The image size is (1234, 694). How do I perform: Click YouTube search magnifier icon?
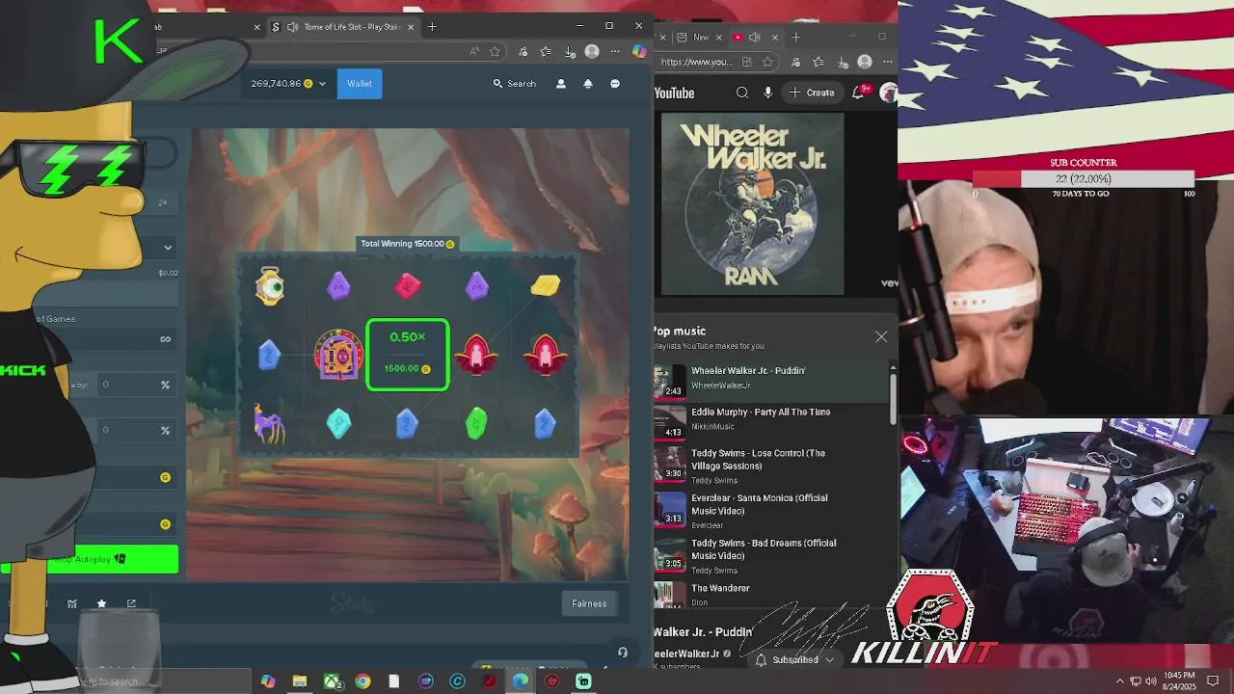click(x=742, y=93)
